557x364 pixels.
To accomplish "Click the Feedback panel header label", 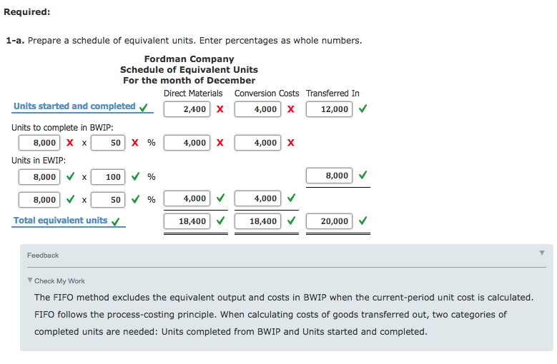I will point(43,255).
